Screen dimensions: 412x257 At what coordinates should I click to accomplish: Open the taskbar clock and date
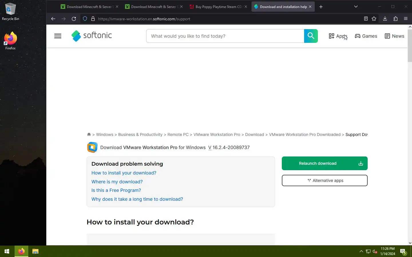[388, 251]
